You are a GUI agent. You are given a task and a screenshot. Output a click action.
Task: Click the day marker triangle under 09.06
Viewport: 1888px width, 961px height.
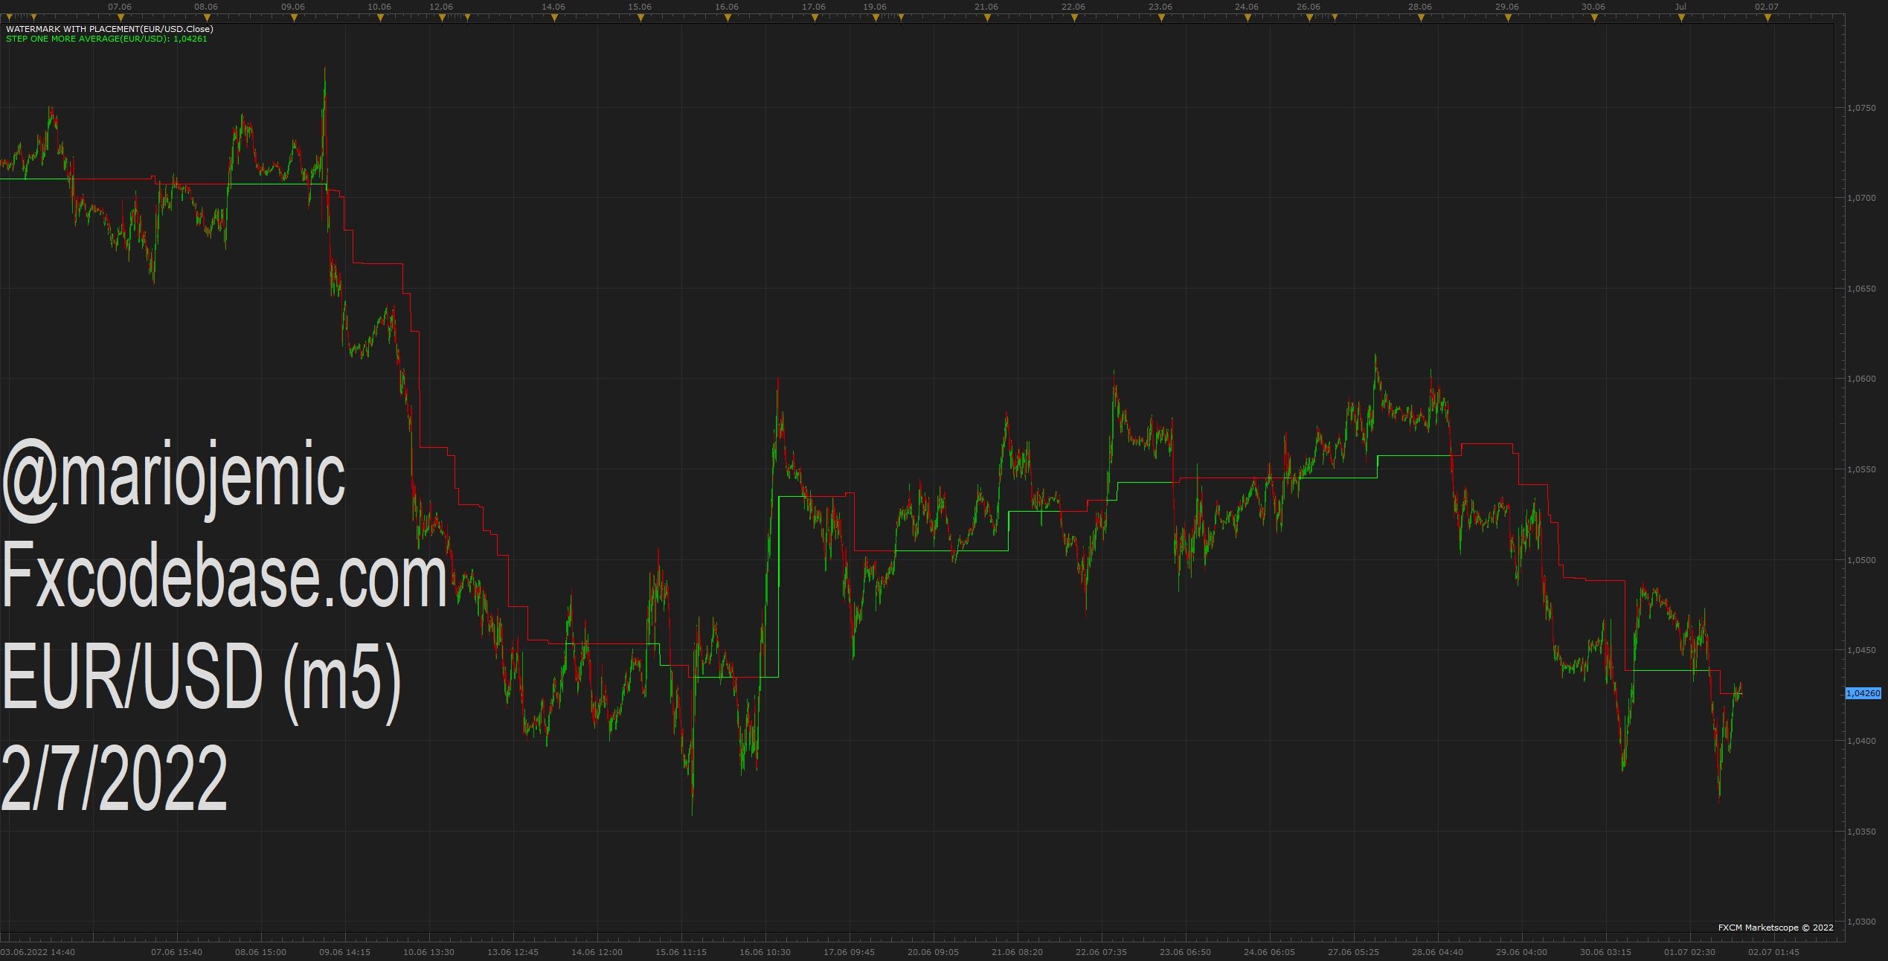[x=294, y=18]
